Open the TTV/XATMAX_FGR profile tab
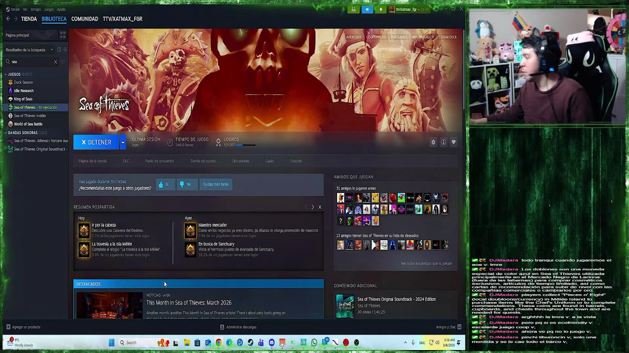Screen dimensions: 629x353 122,19
